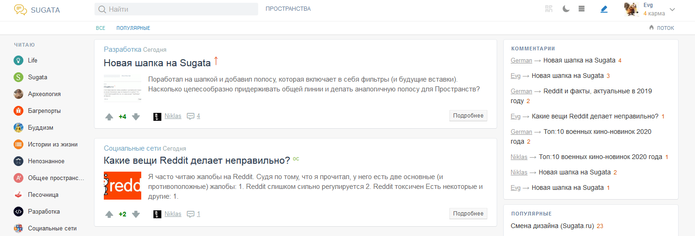
Task: Click Niklas avatar under the Reddit post
Action: point(157,214)
